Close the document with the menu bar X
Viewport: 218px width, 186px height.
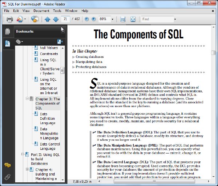(213, 11)
